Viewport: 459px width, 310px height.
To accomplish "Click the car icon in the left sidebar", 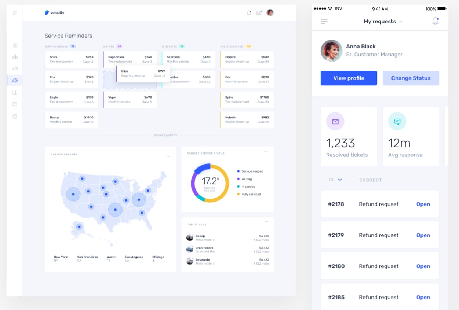I will pyautogui.click(x=15, y=69).
